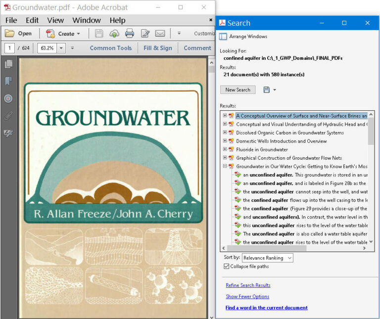
Task: Open the Bookmarks side panel
Action: (8, 81)
